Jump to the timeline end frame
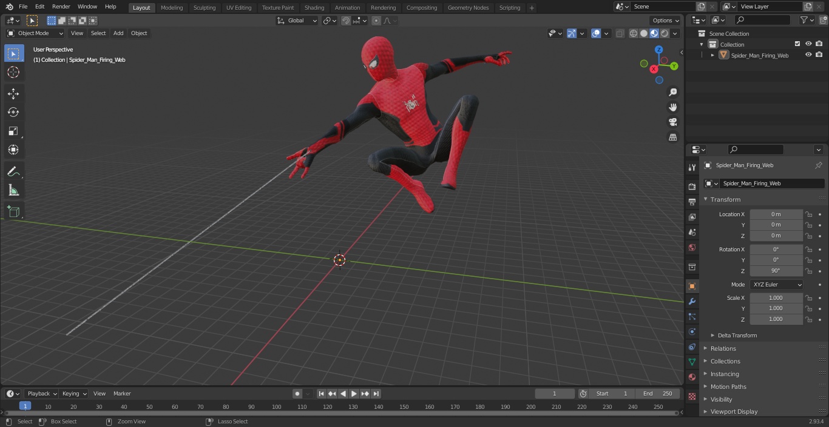This screenshot has height=427, width=829. [376, 394]
